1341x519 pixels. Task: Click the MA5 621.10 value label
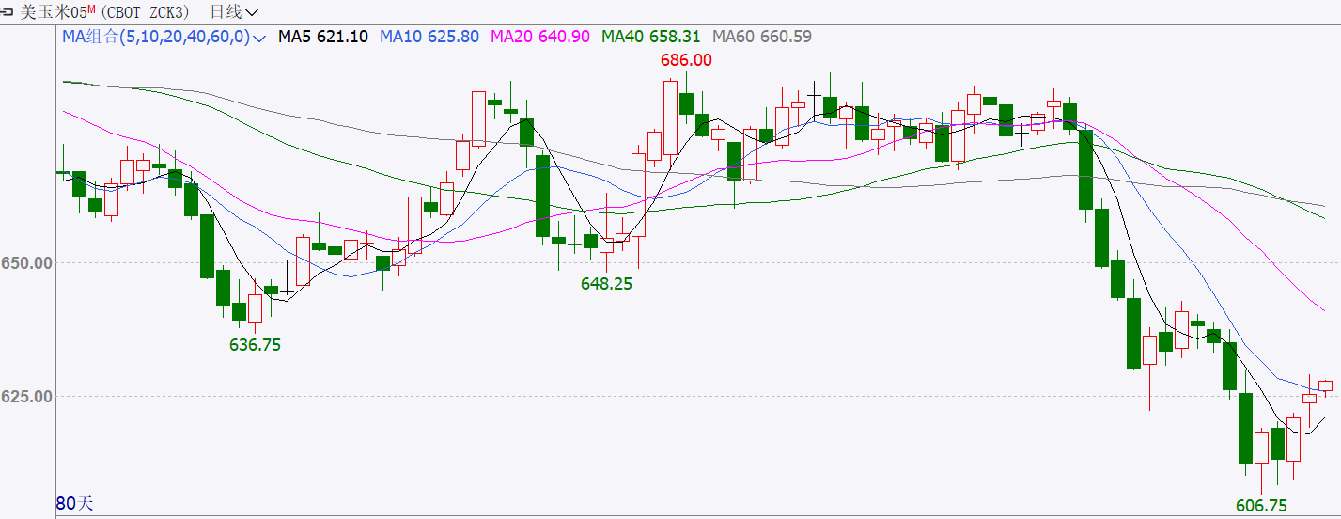[x=323, y=37]
